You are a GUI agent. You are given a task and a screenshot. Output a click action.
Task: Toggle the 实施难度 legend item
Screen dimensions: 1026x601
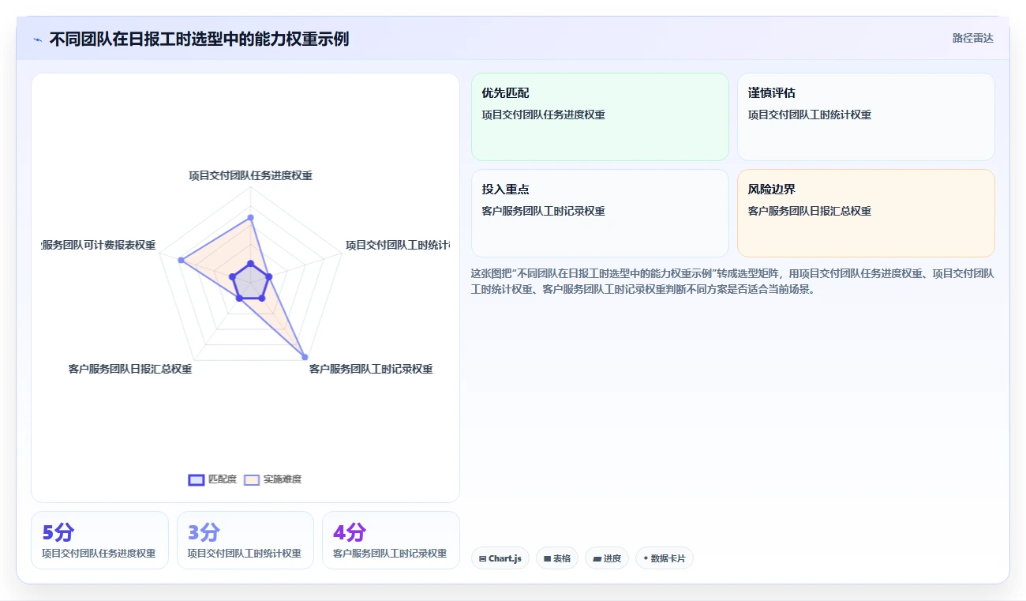(273, 479)
